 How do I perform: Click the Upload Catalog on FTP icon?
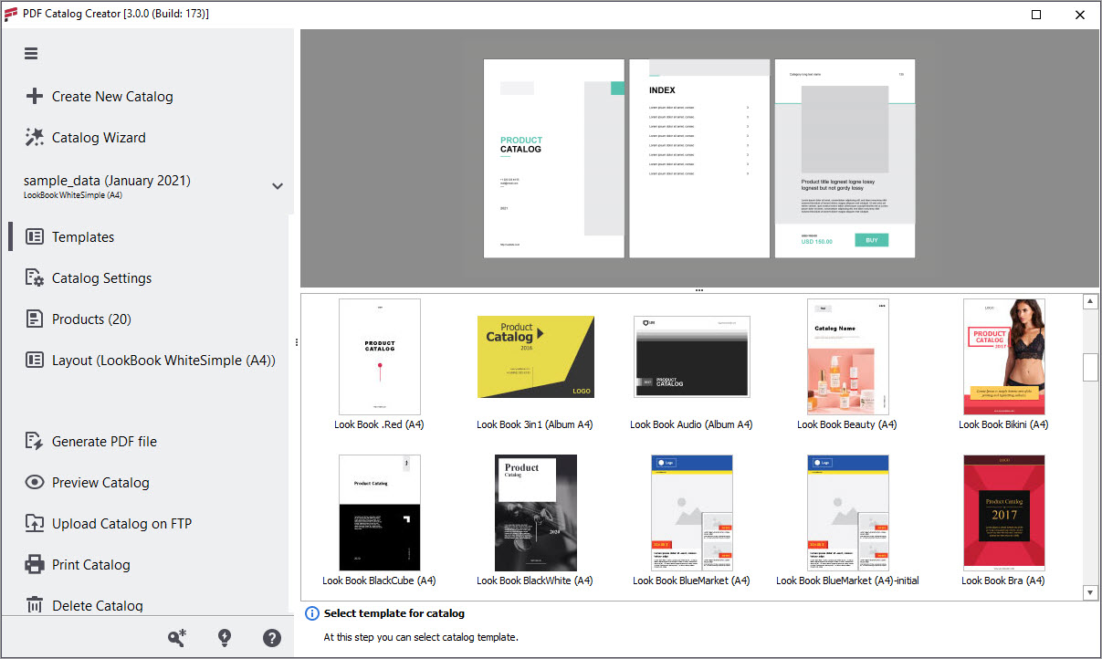pyautogui.click(x=35, y=523)
